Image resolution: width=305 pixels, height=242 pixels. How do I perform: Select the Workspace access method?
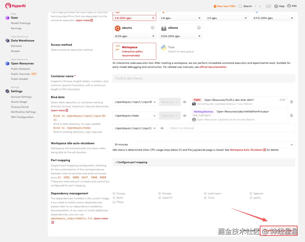pyautogui.click(x=134, y=51)
